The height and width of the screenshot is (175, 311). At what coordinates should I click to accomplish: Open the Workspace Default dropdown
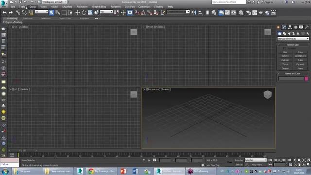(54, 2)
